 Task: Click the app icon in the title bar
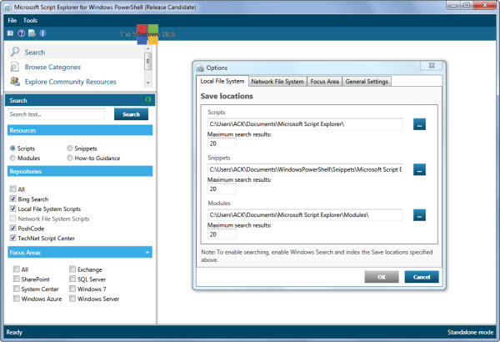point(8,7)
